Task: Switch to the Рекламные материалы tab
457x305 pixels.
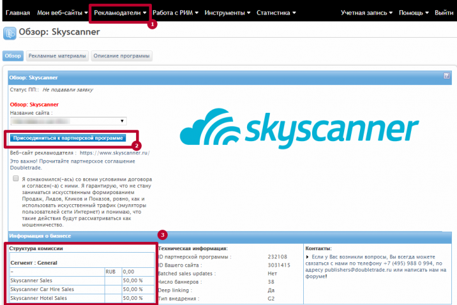Action: click(57, 55)
